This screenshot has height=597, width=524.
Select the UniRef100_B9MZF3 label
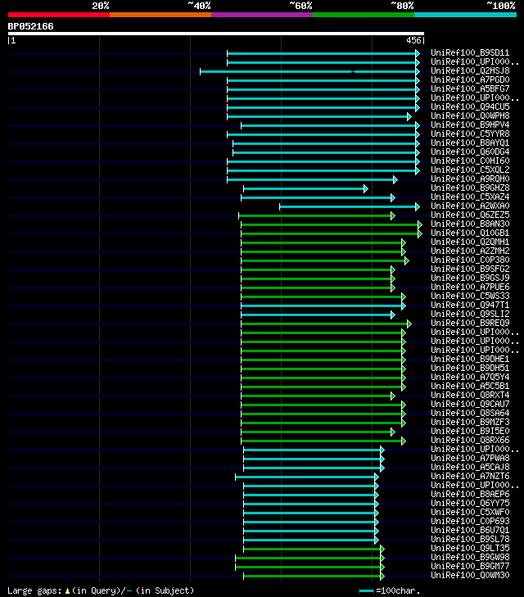pos(470,423)
